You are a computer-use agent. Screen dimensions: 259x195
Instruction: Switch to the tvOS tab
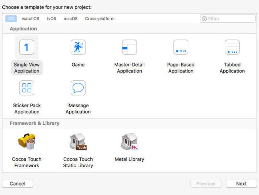pyautogui.click(x=51, y=19)
